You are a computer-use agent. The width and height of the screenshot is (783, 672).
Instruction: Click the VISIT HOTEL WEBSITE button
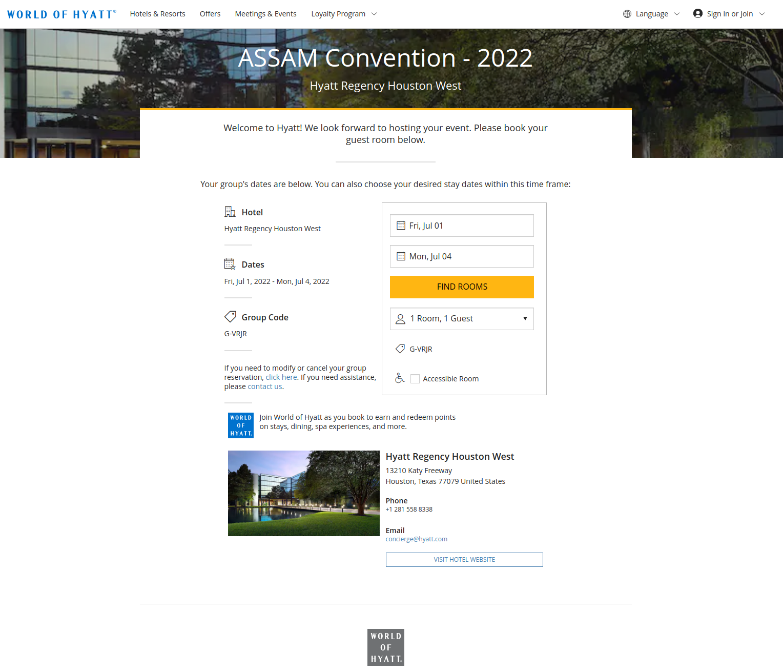[x=464, y=560]
